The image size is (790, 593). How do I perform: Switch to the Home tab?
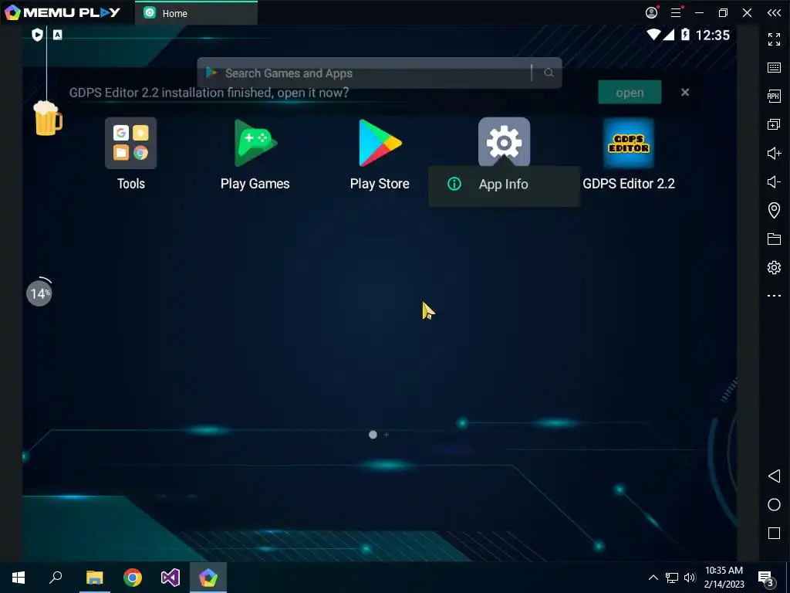click(197, 13)
